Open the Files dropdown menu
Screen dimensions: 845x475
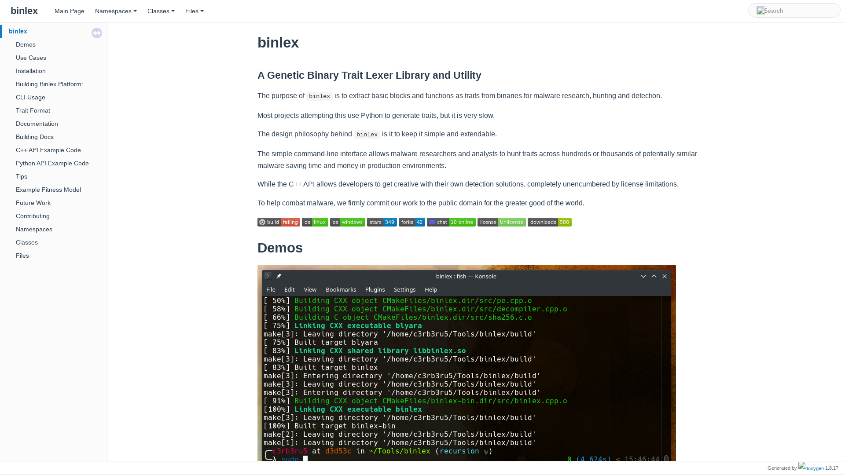pyautogui.click(x=195, y=11)
